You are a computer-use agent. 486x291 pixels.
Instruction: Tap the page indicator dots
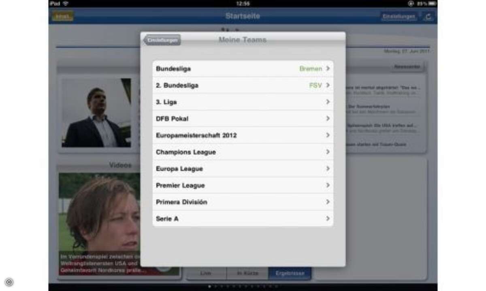tap(243, 286)
